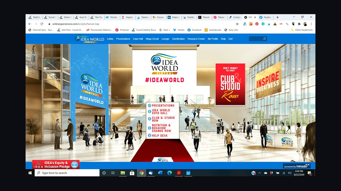Click the IDEA World Virtual logo in navbar
This screenshot has width=341, height=191.
[x=90, y=39]
